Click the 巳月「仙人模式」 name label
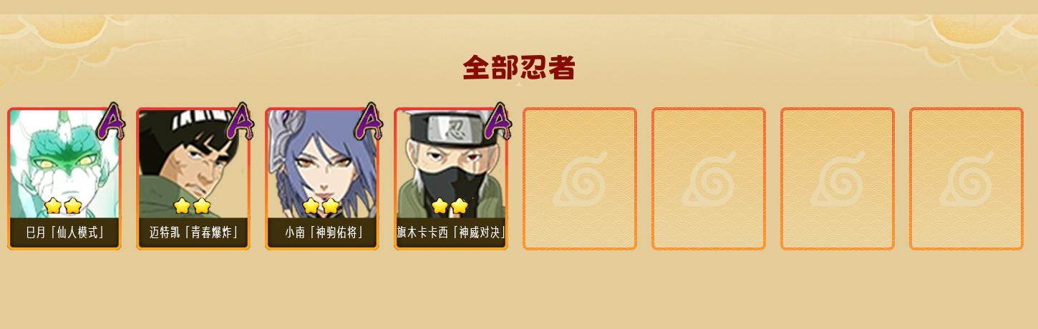This screenshot has width=1038, height=329. (64, 232)
